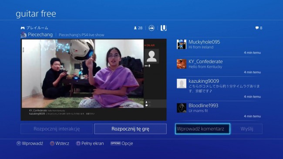Screen dimensions: 283x159
Task: Click the controller icon beside プレイルーム
Action: pyautogui.click(x=23, y=28)
